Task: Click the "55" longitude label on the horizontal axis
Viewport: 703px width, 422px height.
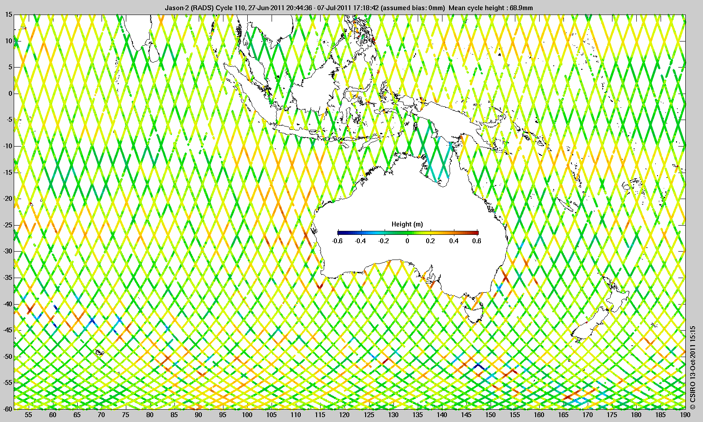Action: [x=29, y=415]
